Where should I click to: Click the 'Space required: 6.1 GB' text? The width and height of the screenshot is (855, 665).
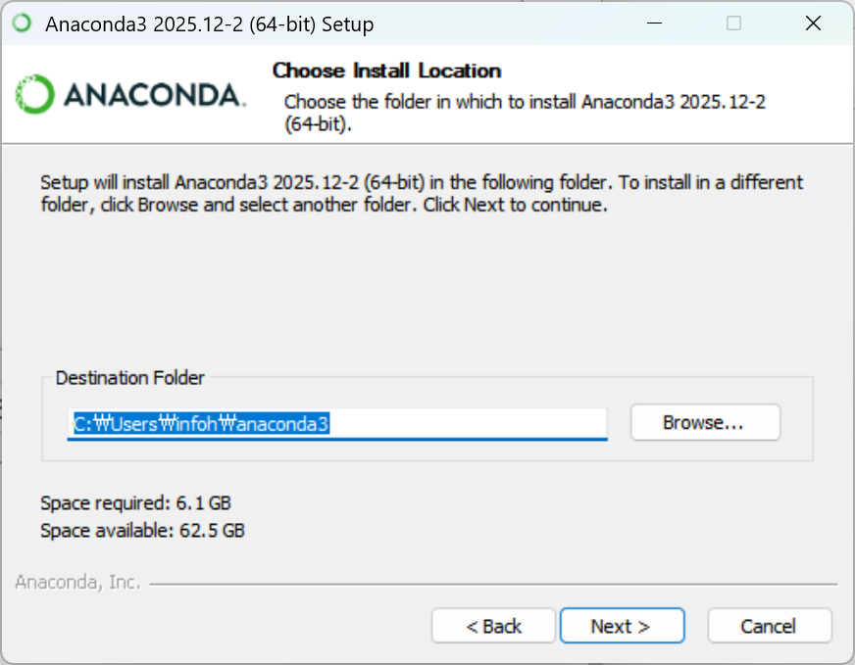[x=135, y=503]
